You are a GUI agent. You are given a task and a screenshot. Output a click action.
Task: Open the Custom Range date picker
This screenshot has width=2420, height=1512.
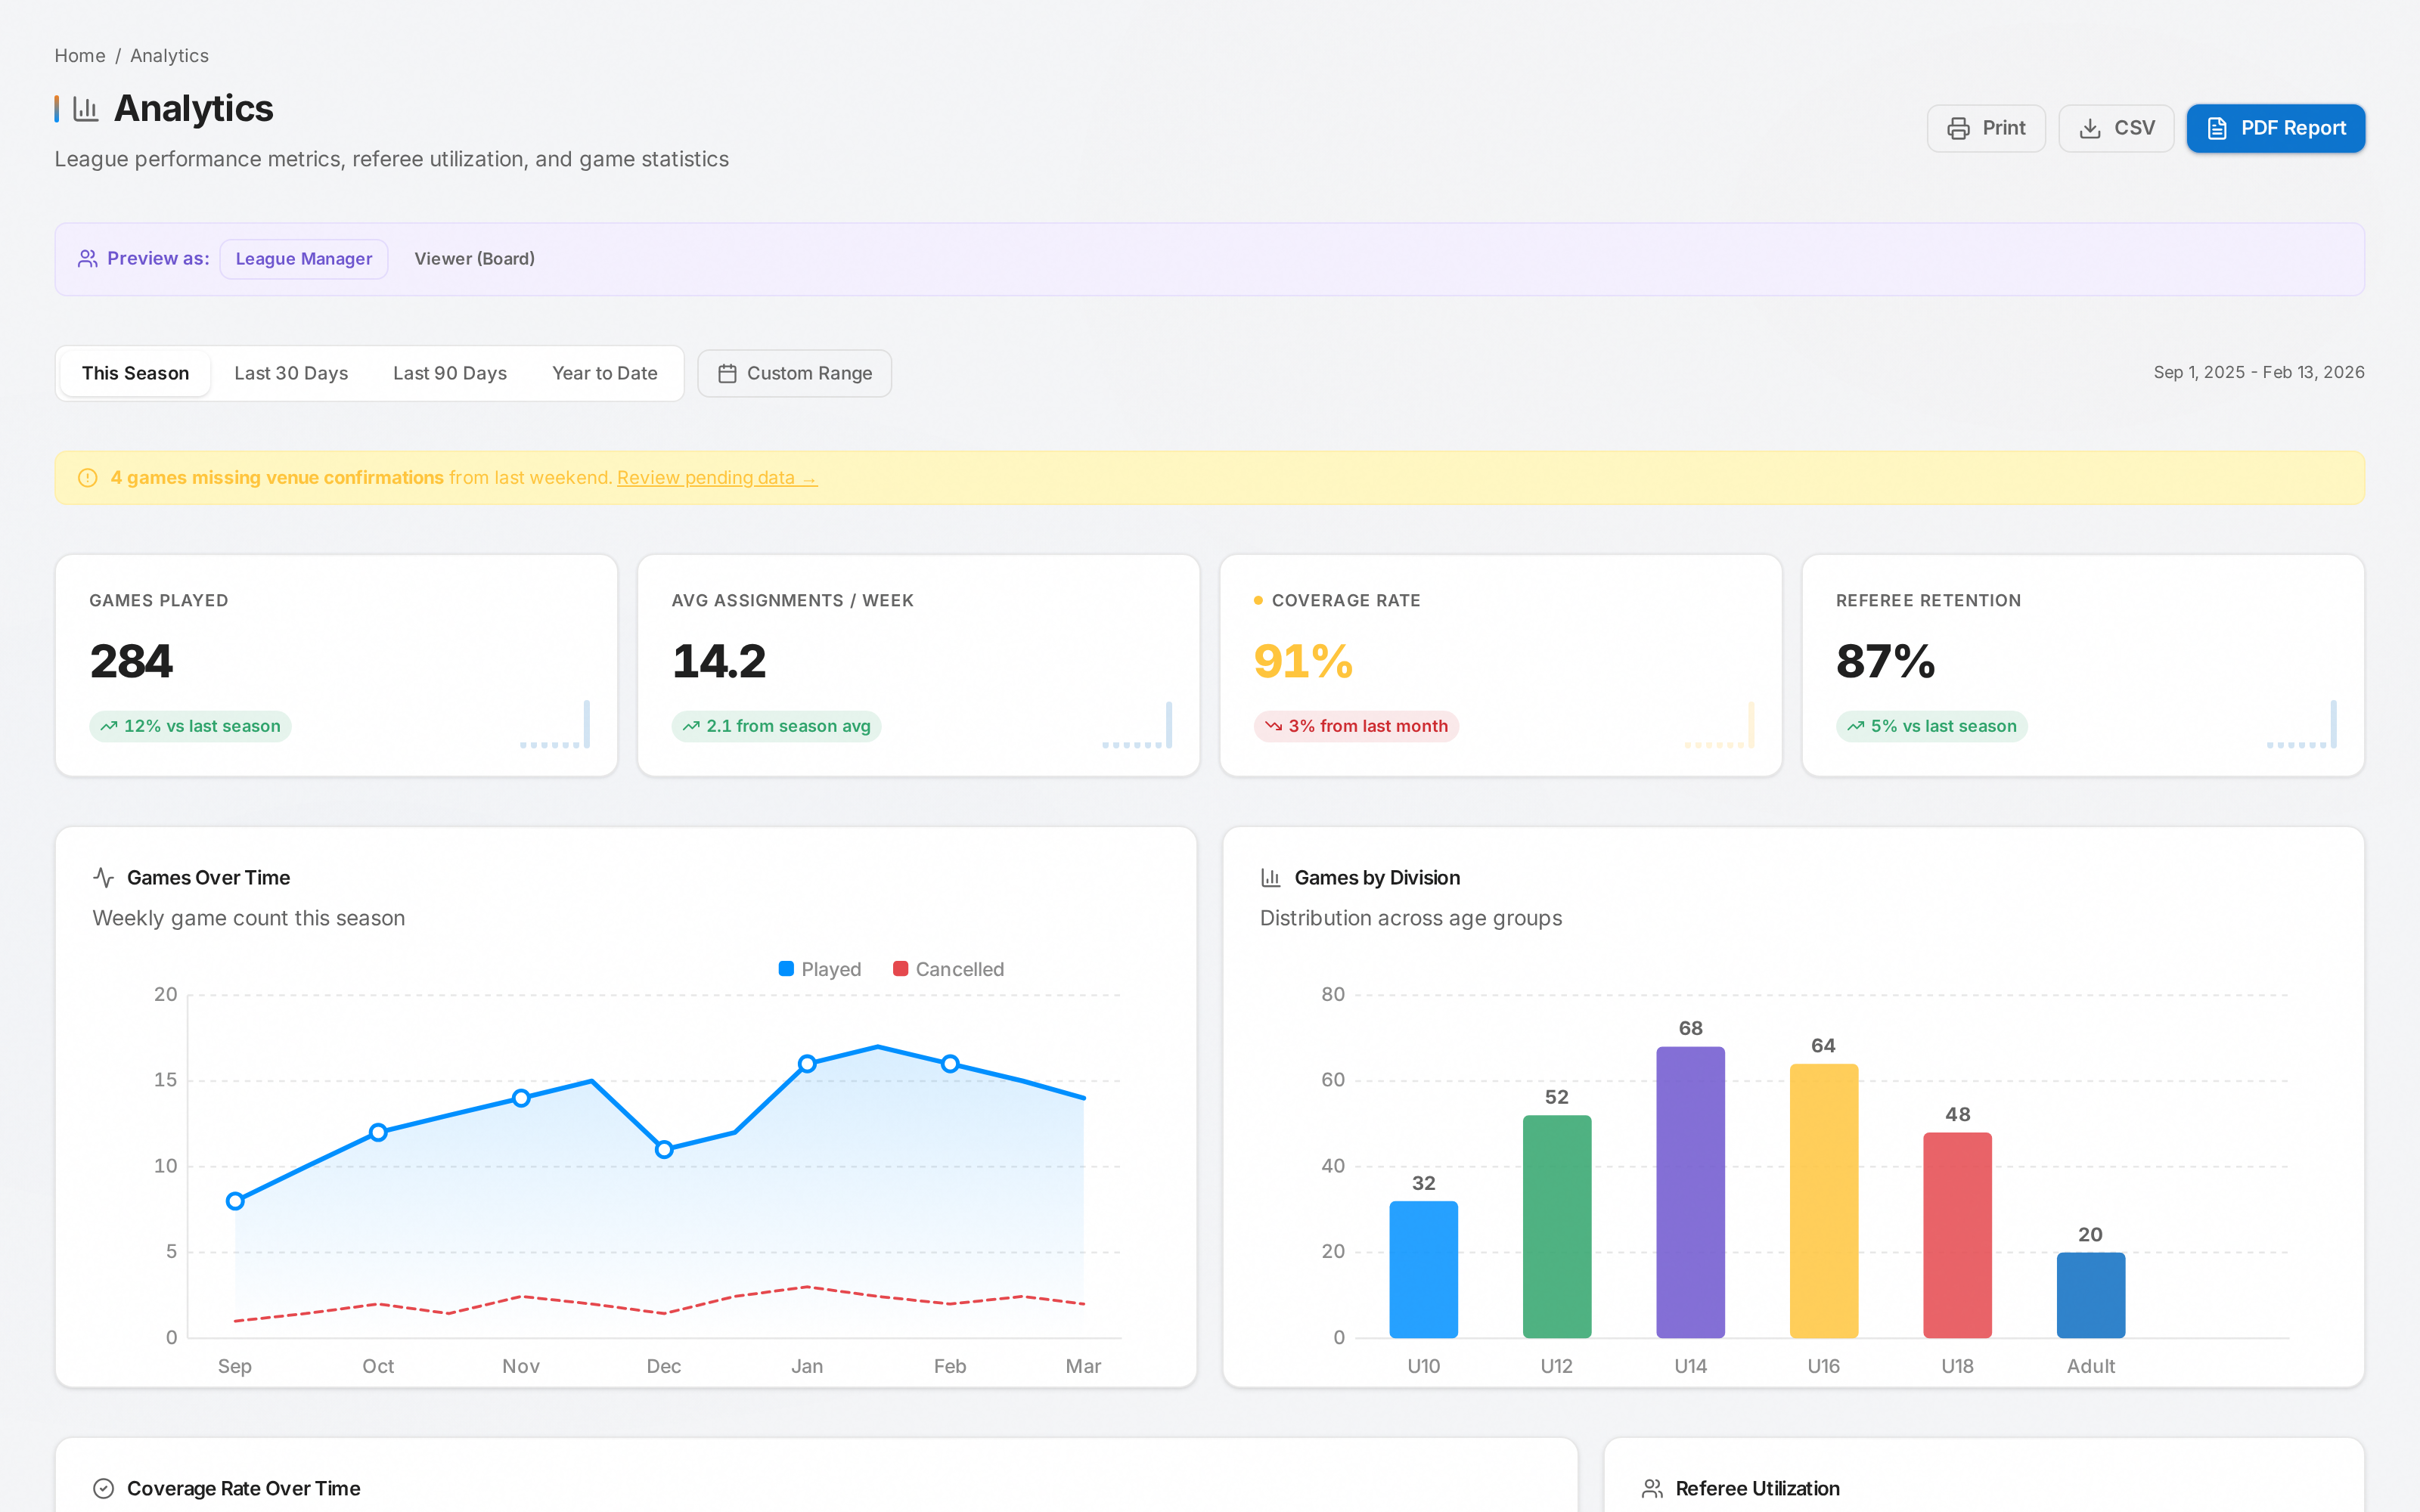[795, 373]
